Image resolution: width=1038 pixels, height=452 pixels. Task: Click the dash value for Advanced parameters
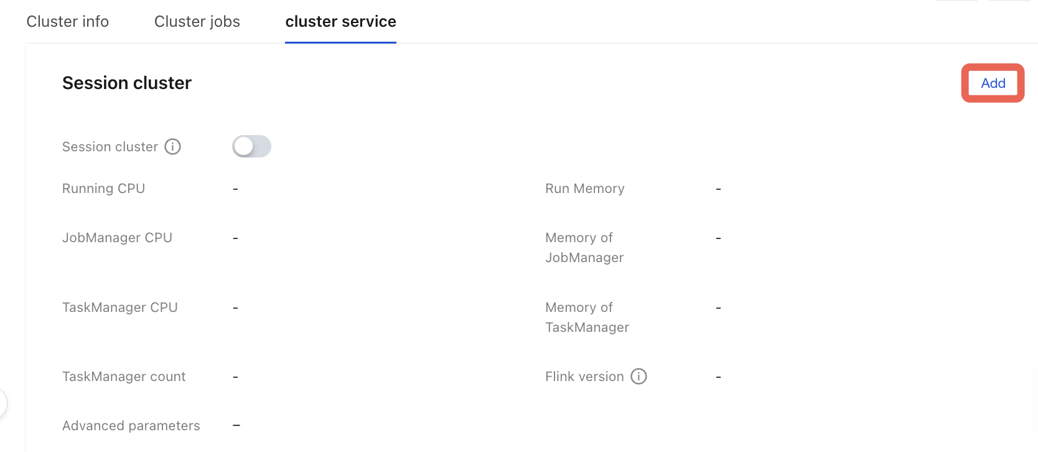(x=236, y=426)
